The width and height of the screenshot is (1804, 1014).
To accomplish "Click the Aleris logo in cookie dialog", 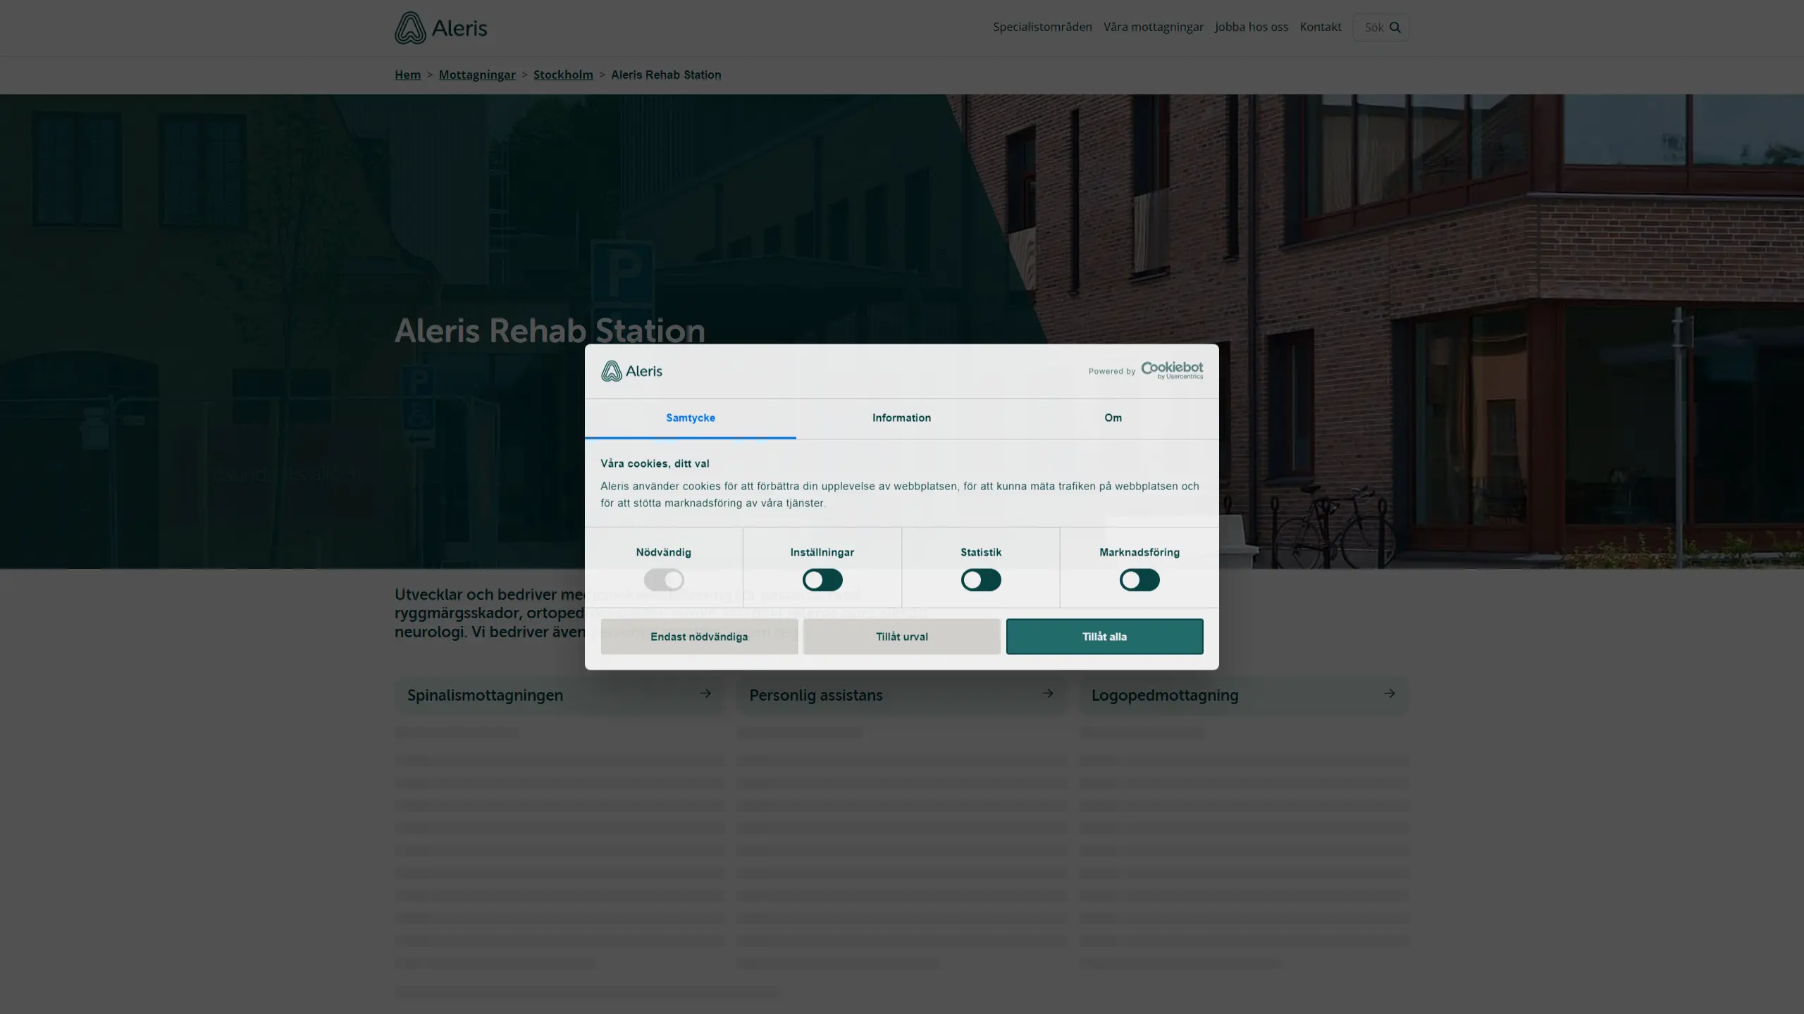I will click(x=631, y=370).
